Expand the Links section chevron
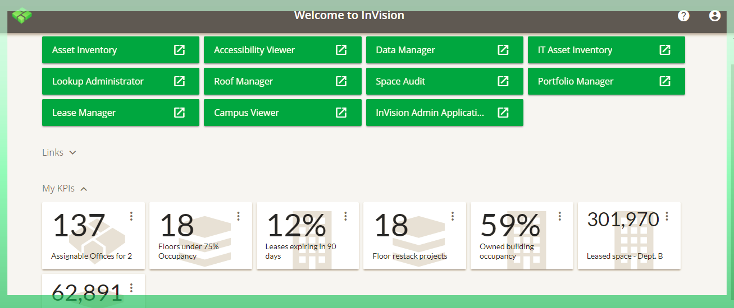734x308 pixels. tap(72, 152)
